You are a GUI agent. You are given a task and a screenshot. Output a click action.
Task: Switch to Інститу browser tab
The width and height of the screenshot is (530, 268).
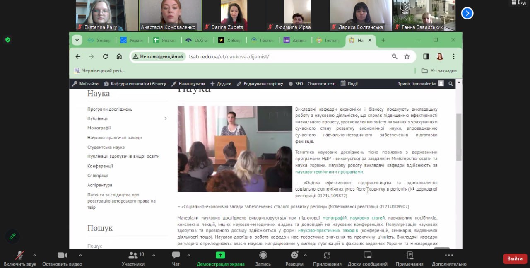pyautogui.click(x=328, y=40)
